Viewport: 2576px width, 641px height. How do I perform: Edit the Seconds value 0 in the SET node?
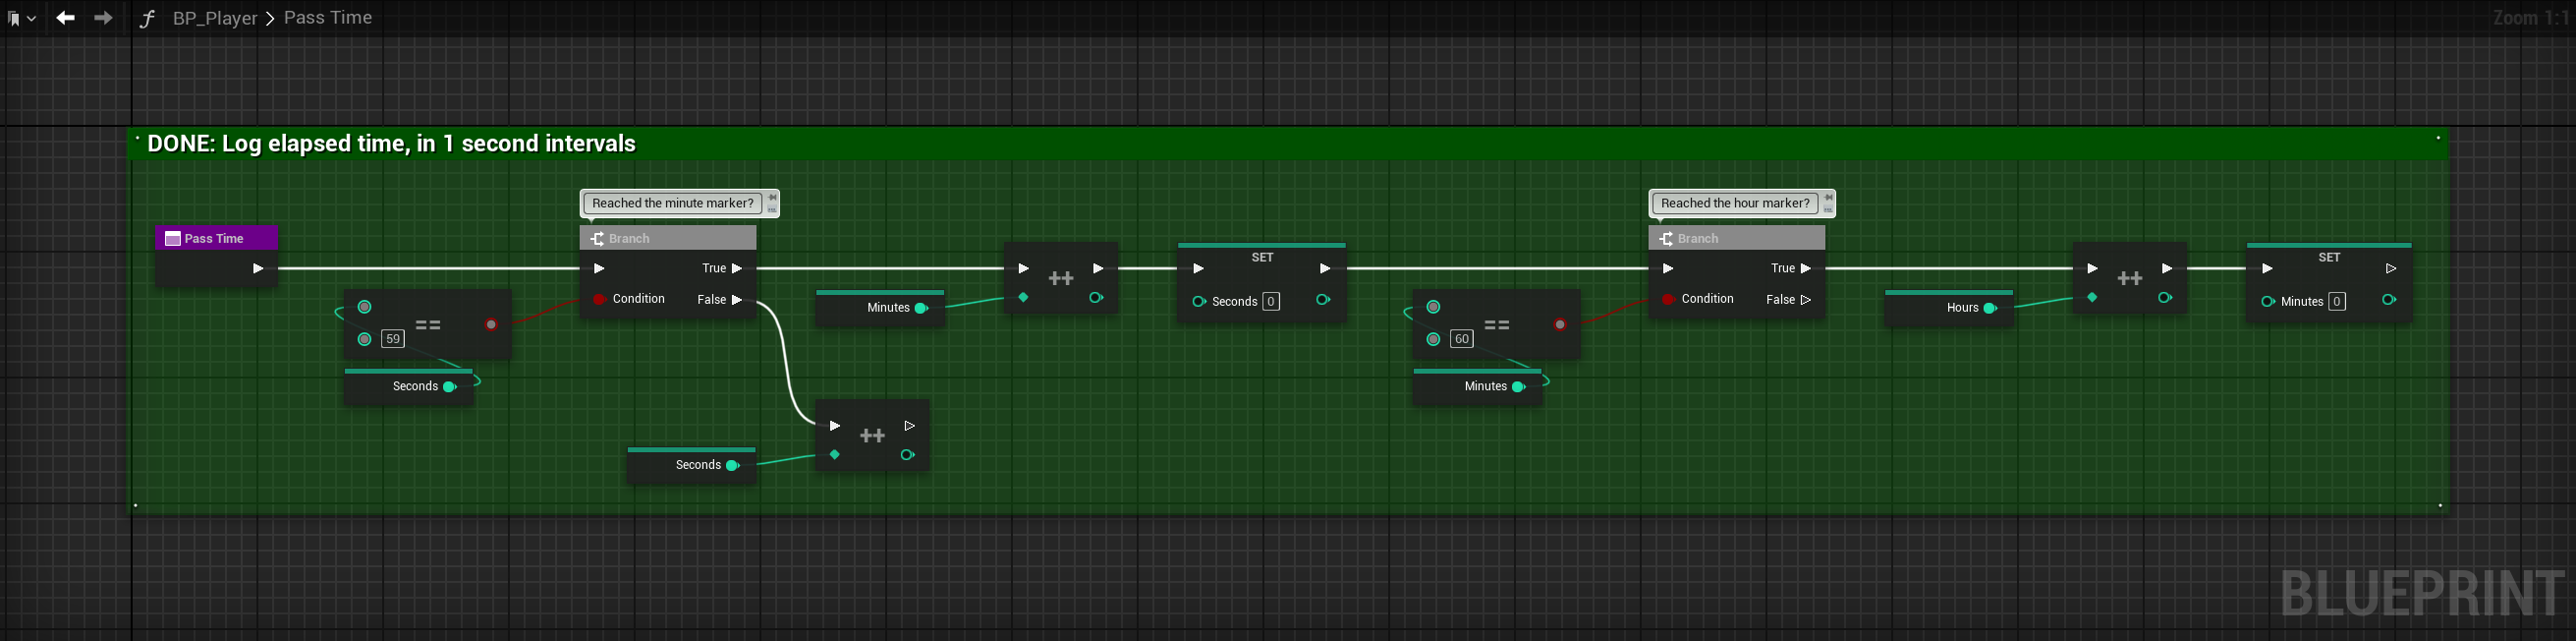pos(1271,301)
